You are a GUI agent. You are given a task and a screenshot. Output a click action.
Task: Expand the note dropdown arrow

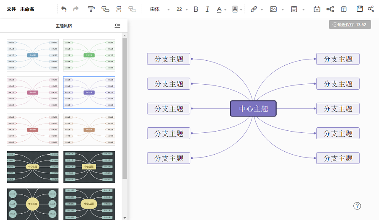[x=304, y=10]
